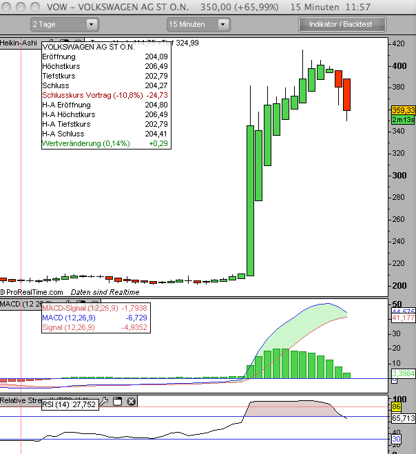Click the 41,177 signal value label
Viewport: 416px width, 454px height.
coord(404,318)
